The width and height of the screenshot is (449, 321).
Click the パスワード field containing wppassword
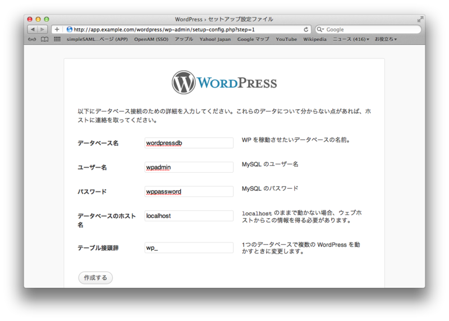pyautogui.click(x=189, y=191)
